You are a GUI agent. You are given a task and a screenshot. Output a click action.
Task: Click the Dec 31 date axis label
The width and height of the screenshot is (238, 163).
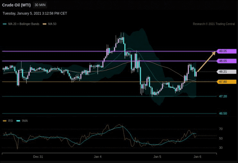click(x=38, y=157)
